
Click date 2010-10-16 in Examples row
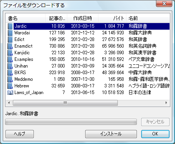pos(83,59)
